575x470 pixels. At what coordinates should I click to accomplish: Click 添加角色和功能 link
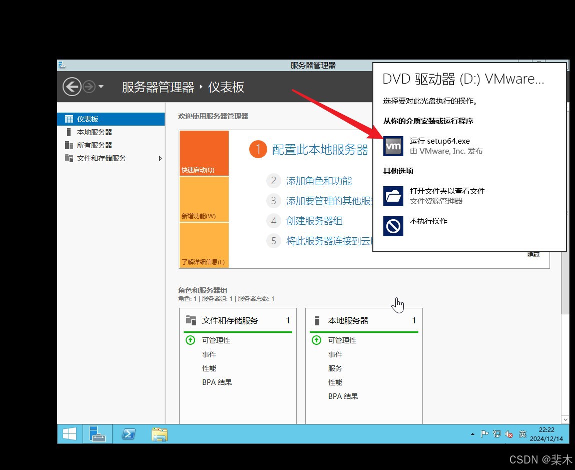319,181
